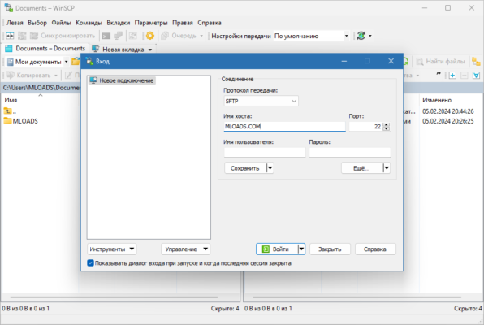Expand the Ещё... button dropdown arrow
This screenshot has height=325, width=484.
[387, 168]
